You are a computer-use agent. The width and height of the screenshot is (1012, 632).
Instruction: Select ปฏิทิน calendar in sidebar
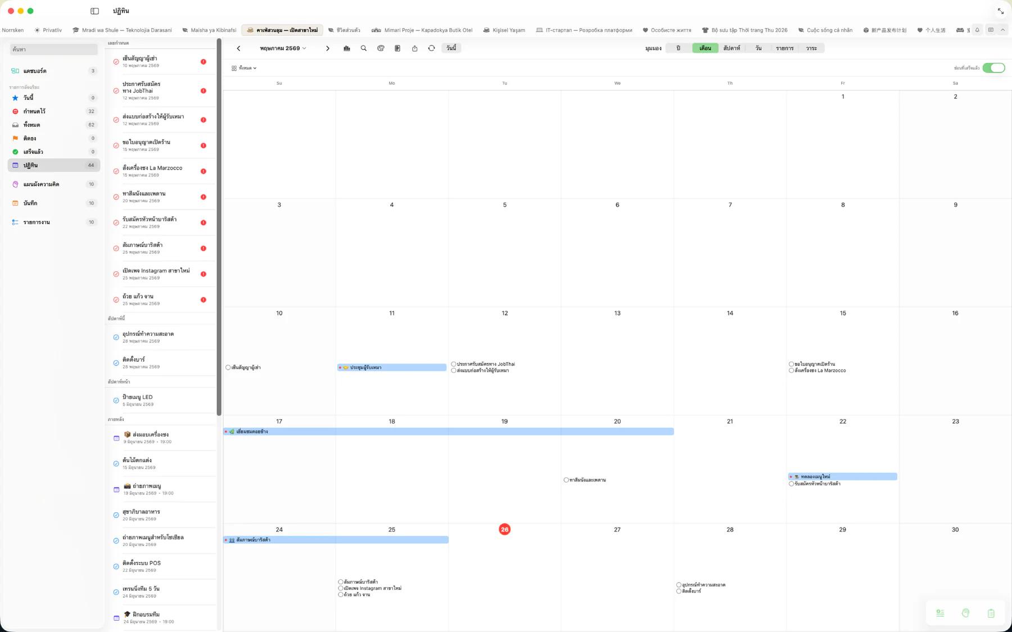[x=54, y=165]
